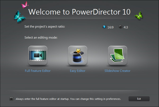Open the Full Feature Editor film icon
This screenshot has height=107, width=159.
(38, 55)
